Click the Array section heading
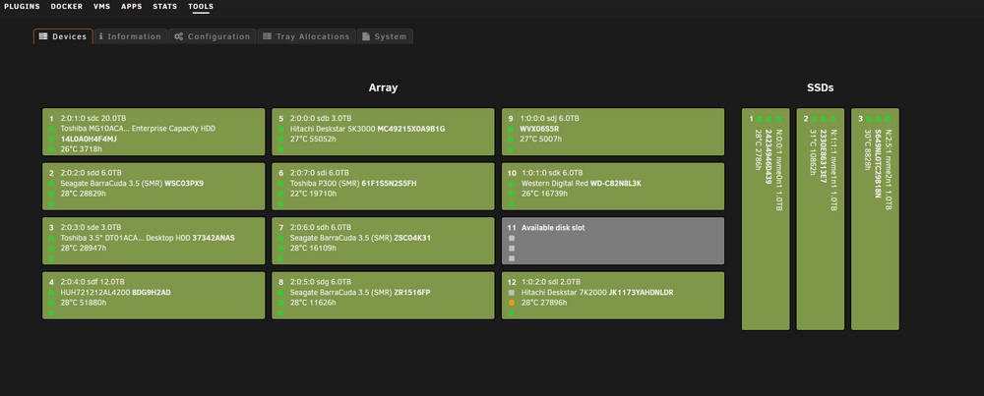Viewport: 984px width, 396px height. coord(383,88)
